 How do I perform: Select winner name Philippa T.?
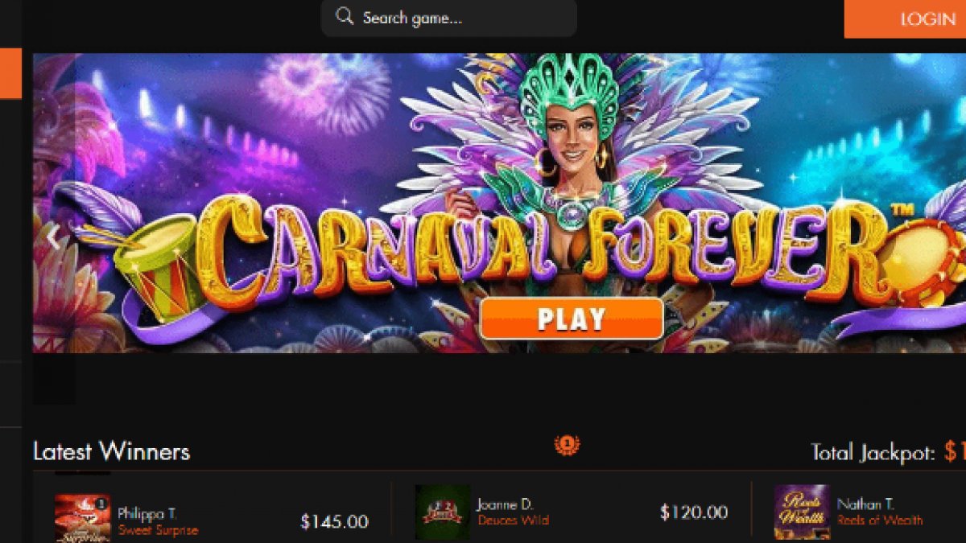[x=147, y=513]
